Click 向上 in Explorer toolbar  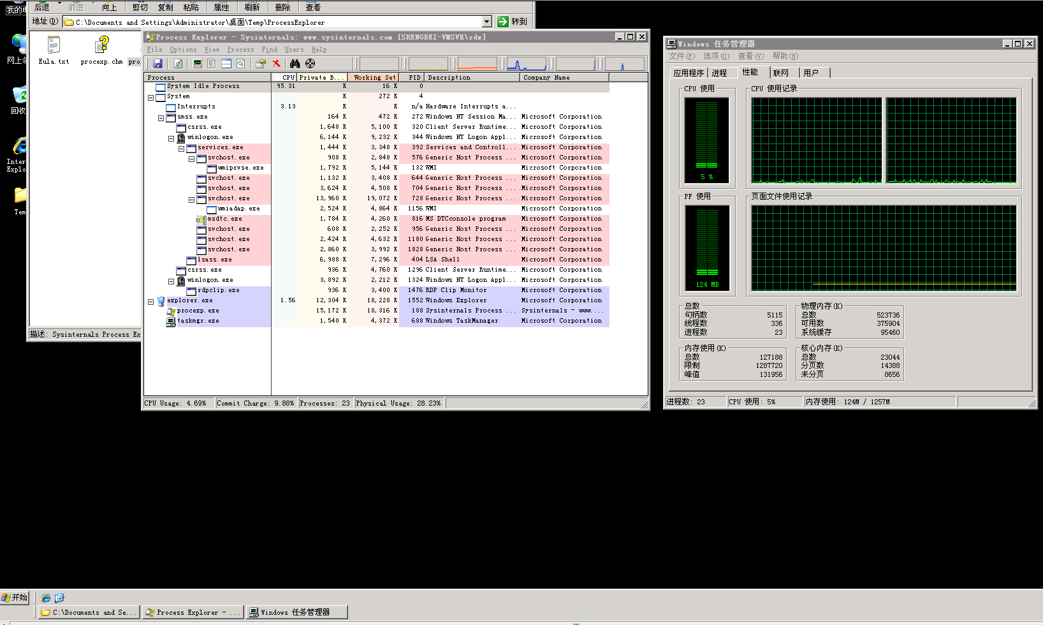(x=110, y=7)
